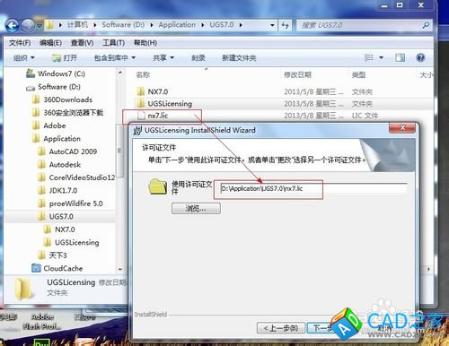Select Windows7 (C:) drive in tree

point(56,74)
